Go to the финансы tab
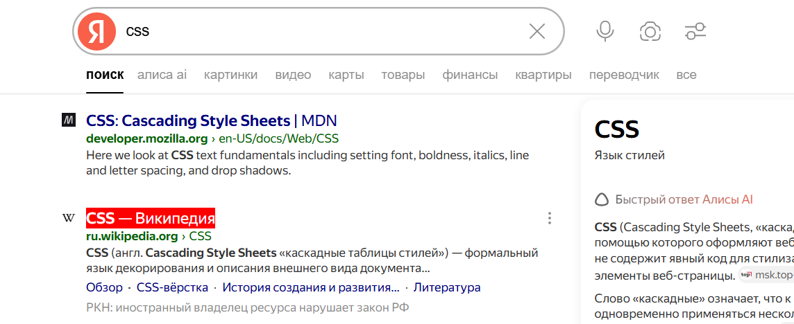Viewport: 794px width, 324px height. (x=470, y=75)
